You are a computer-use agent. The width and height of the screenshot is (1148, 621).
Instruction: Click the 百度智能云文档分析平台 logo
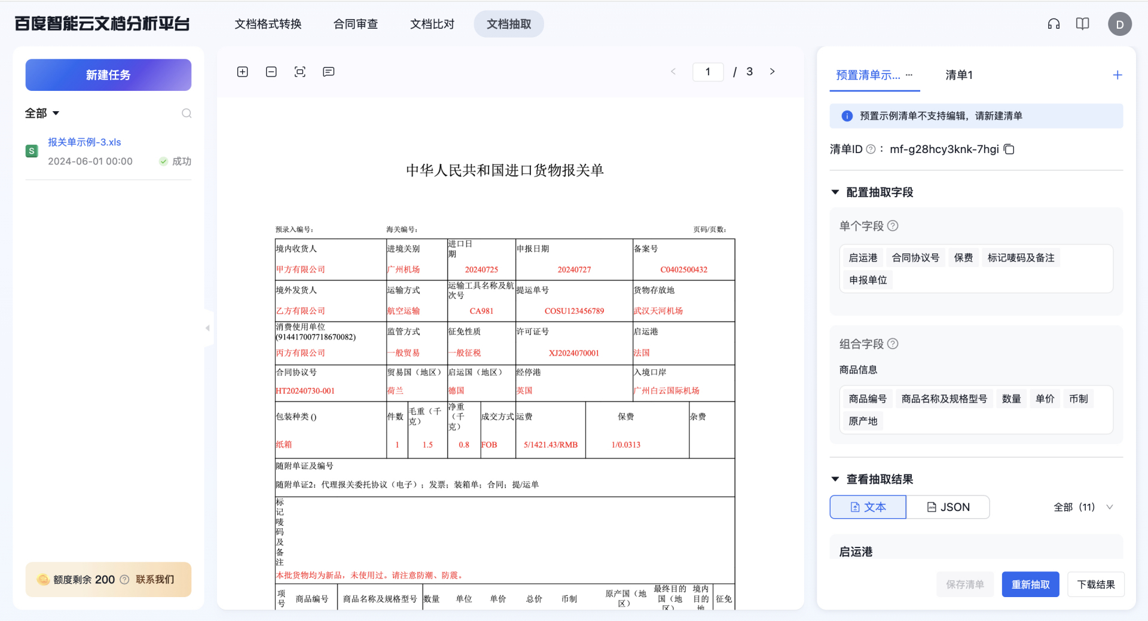tap(102, 24)
